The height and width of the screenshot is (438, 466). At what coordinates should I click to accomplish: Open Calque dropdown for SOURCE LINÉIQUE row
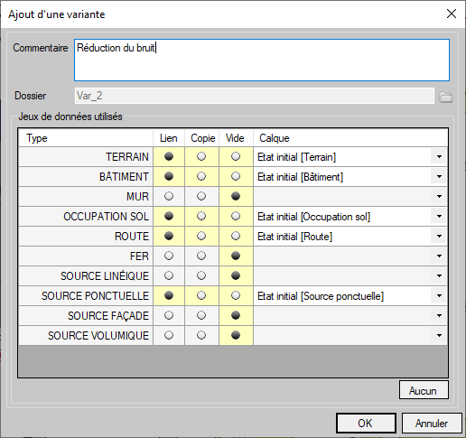click(439, 275)
